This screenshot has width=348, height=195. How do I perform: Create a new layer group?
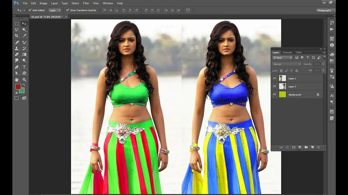coord(306,147)
